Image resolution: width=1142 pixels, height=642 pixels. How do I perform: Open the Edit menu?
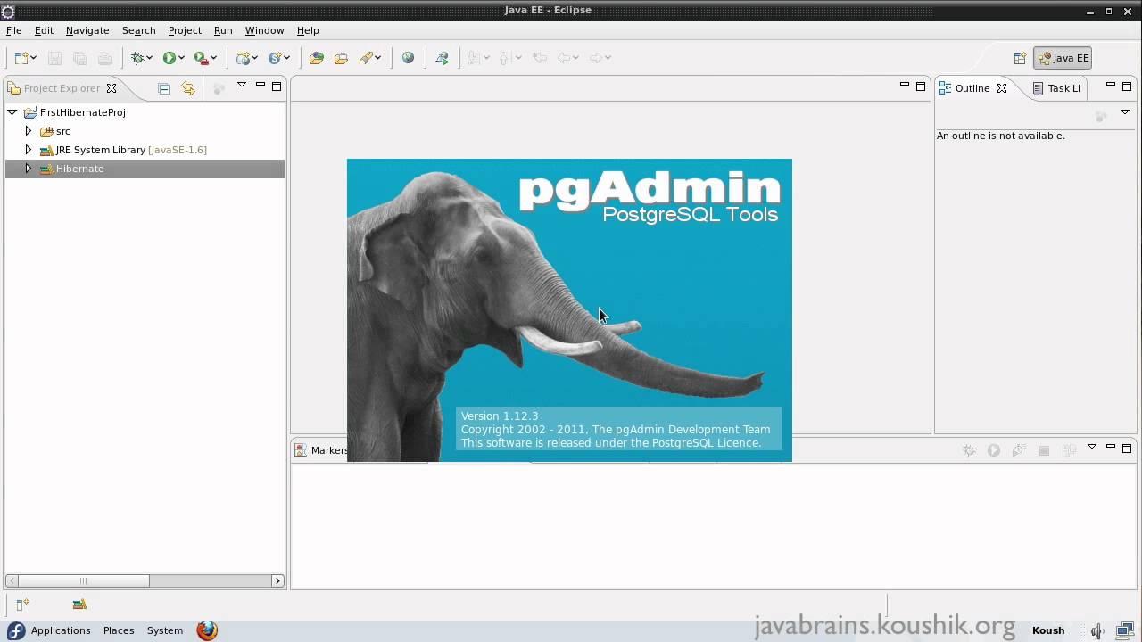[x=44, y=30]
